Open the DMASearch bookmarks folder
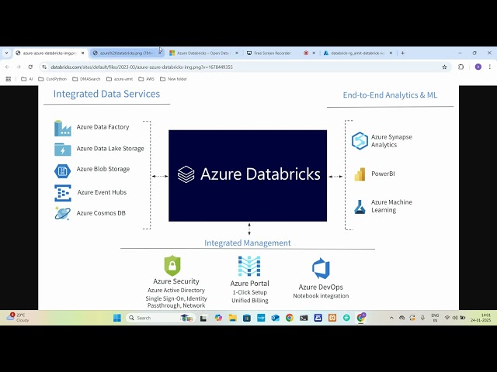 click(86, 79)
